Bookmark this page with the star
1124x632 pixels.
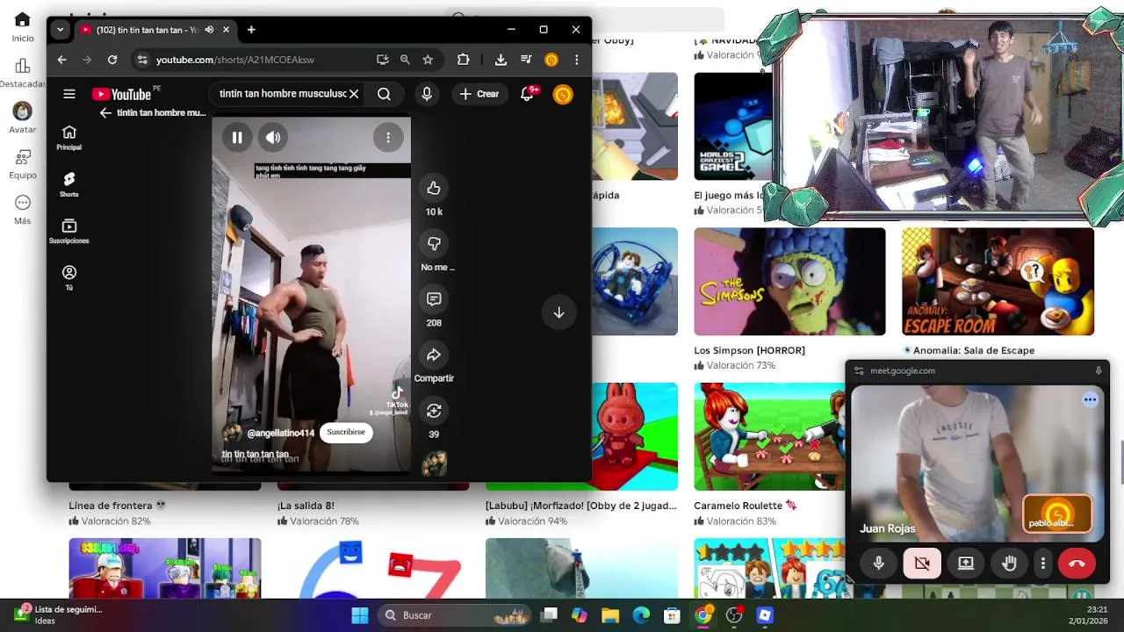pos(428,60)
